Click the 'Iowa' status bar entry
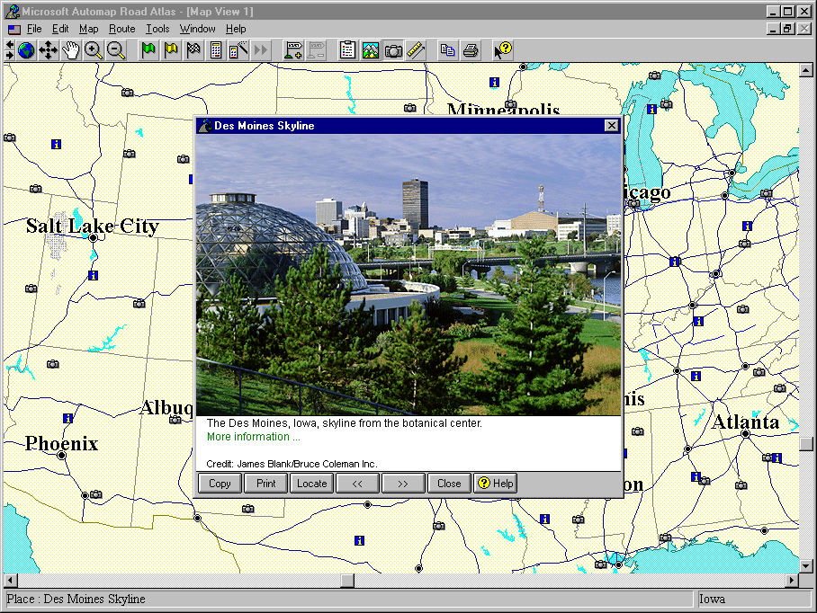817x613 pixels. click(x=713, y=599)
